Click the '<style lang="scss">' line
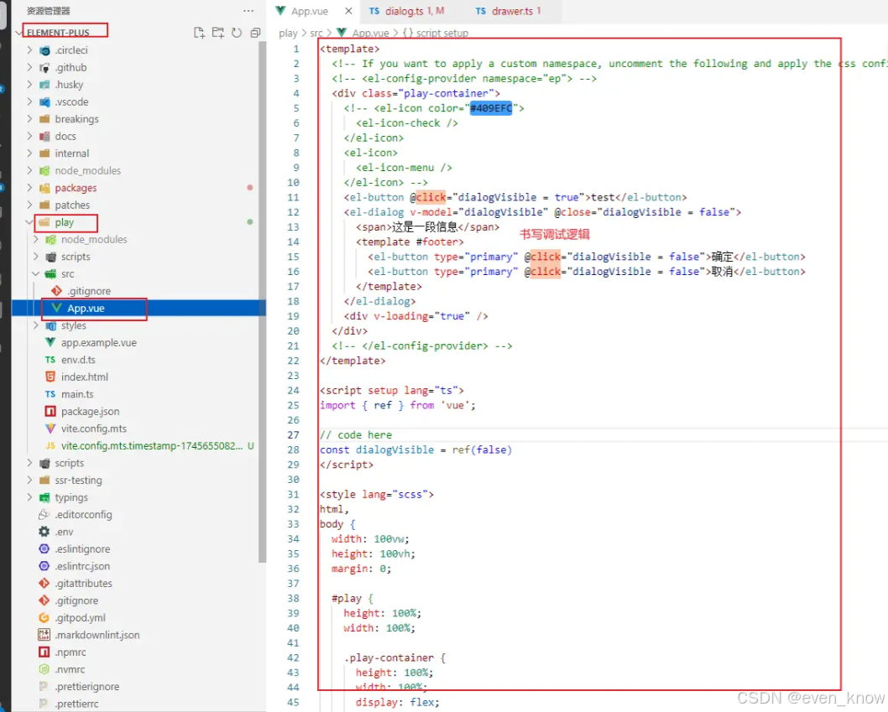The height and width of the screenshot is (712, 888). tap(377, 495)
